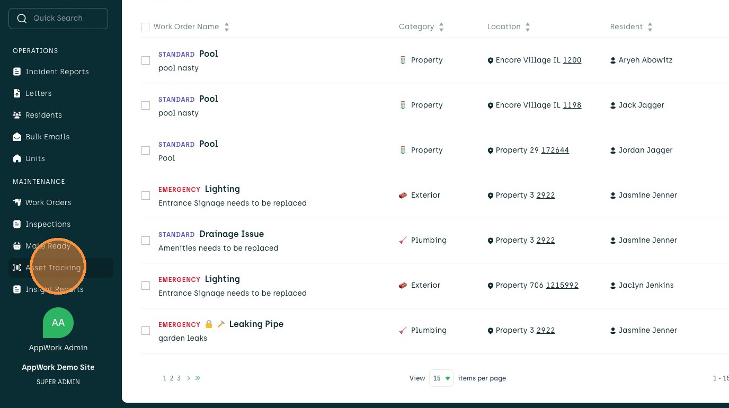Click the person icon beside Jack Jagger
The image size is (729, 408).
[614, 105]
